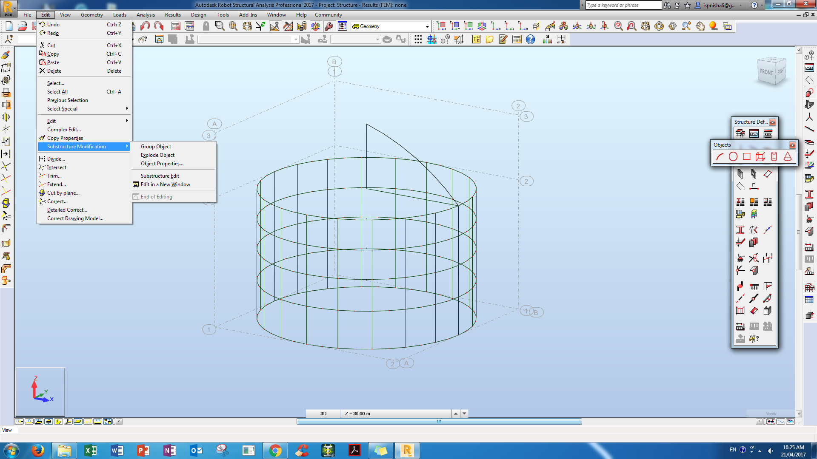Open the Geometry layout dropdown

(x=427, y=26)
